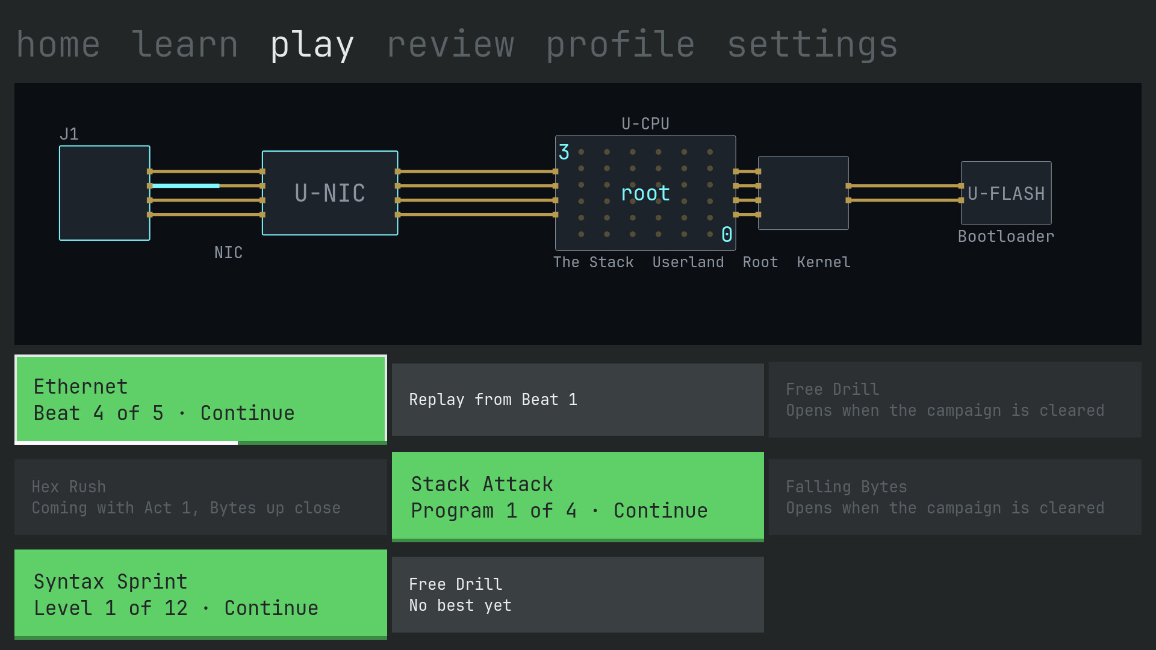1156x650 pixels.
Task: Click the locked Hex Rush card
Action: click(200, 497)
